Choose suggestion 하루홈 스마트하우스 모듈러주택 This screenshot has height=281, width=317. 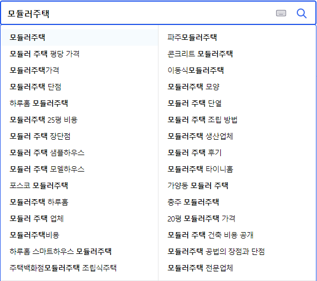click(x=61, y=251)
